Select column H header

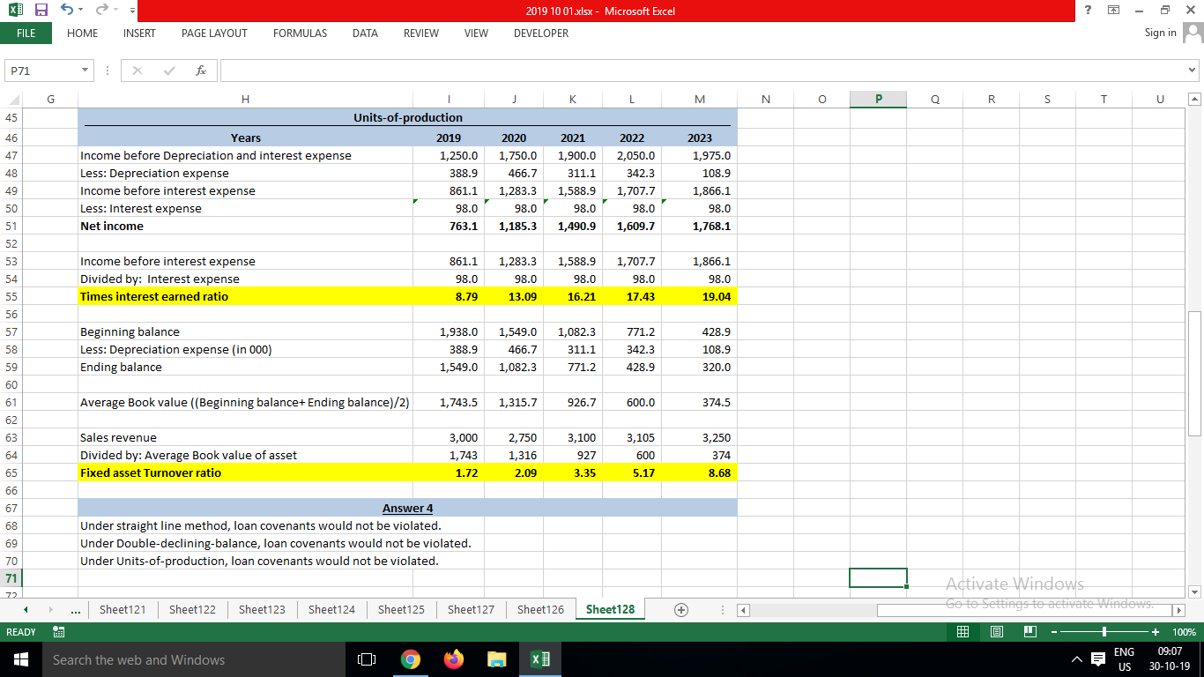(245, 100)
